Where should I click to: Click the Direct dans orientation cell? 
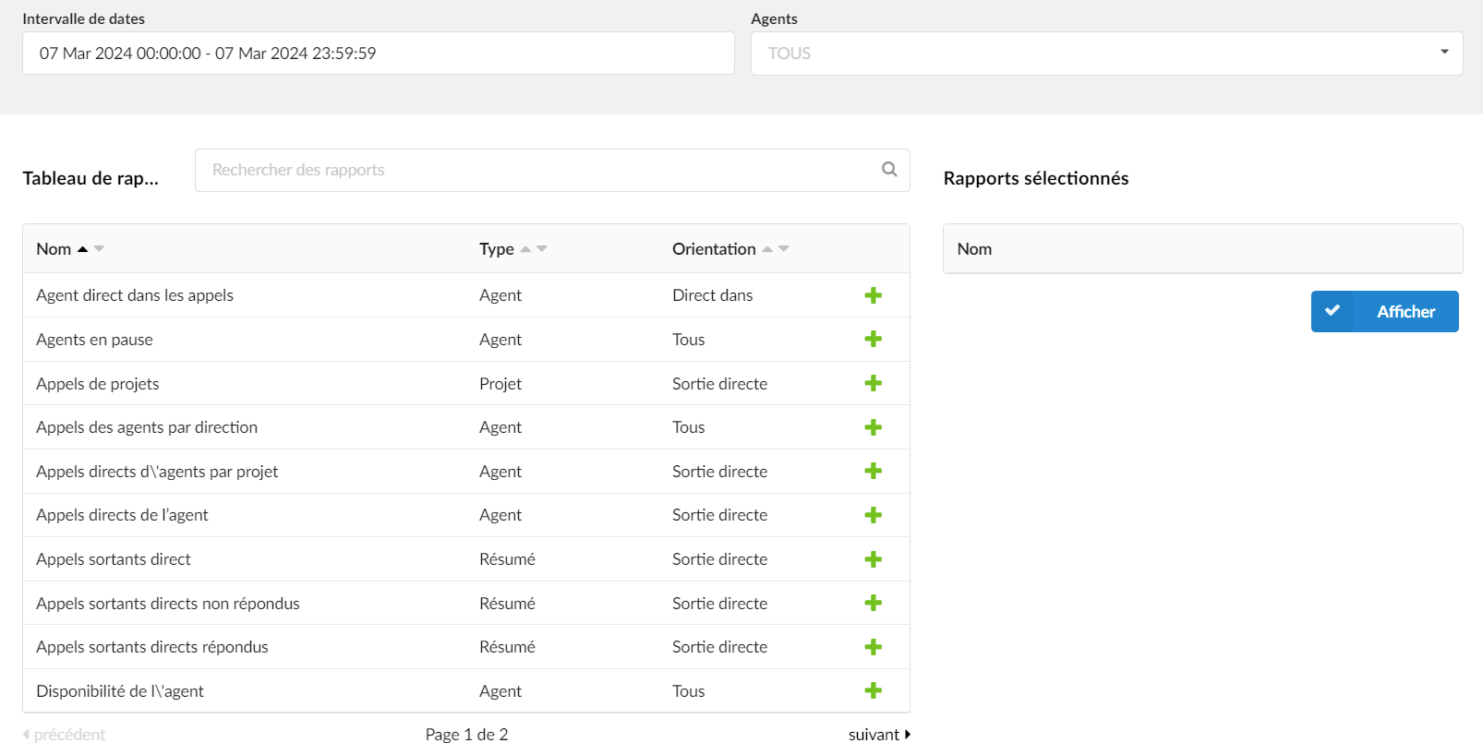pos(712,295)
